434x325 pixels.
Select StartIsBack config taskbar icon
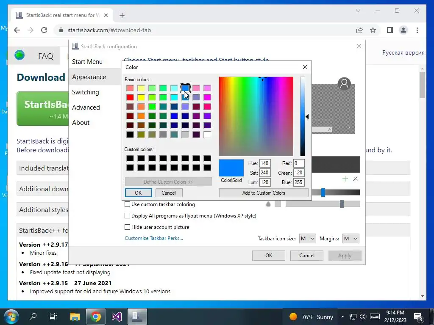click(137, 317)
